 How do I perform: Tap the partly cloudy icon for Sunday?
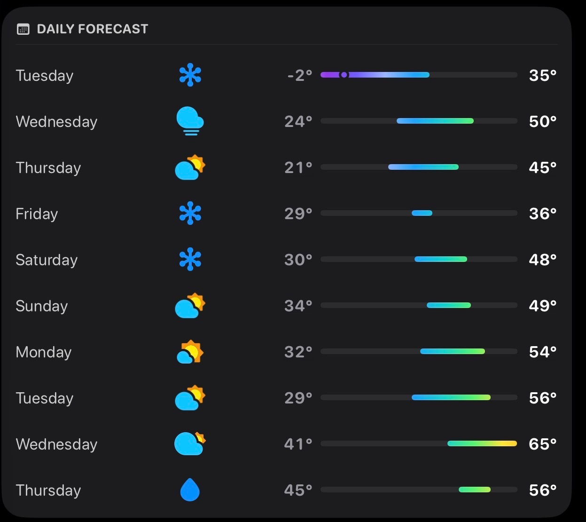click(190, 306)
